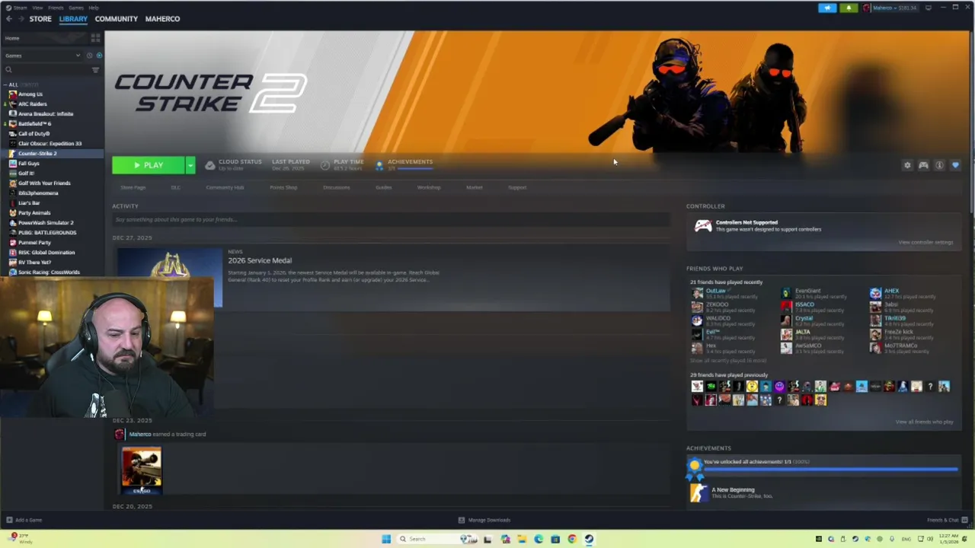Image resolution: width=975 pixels, height=548 pixels.
Task: Open the COMMUNITY tab
Action: [117, 19]
